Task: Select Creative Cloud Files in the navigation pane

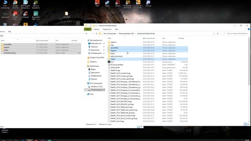Action: coord(96,58)
